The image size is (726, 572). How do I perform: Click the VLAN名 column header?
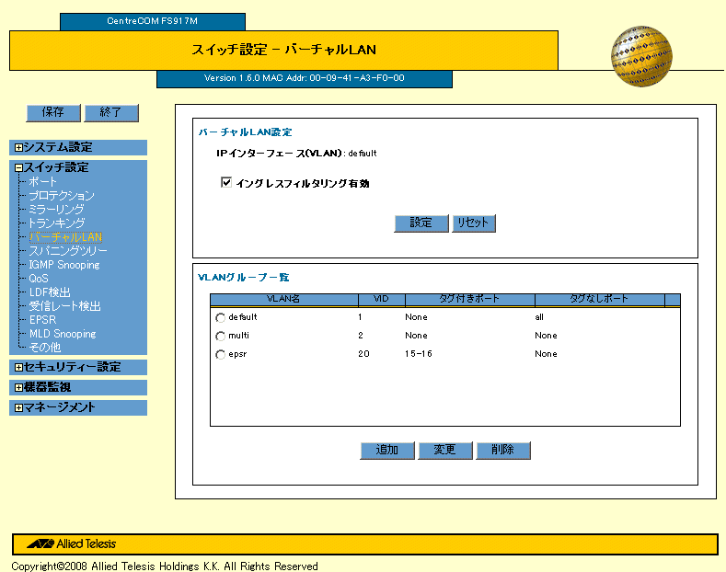tap(283, 300)
